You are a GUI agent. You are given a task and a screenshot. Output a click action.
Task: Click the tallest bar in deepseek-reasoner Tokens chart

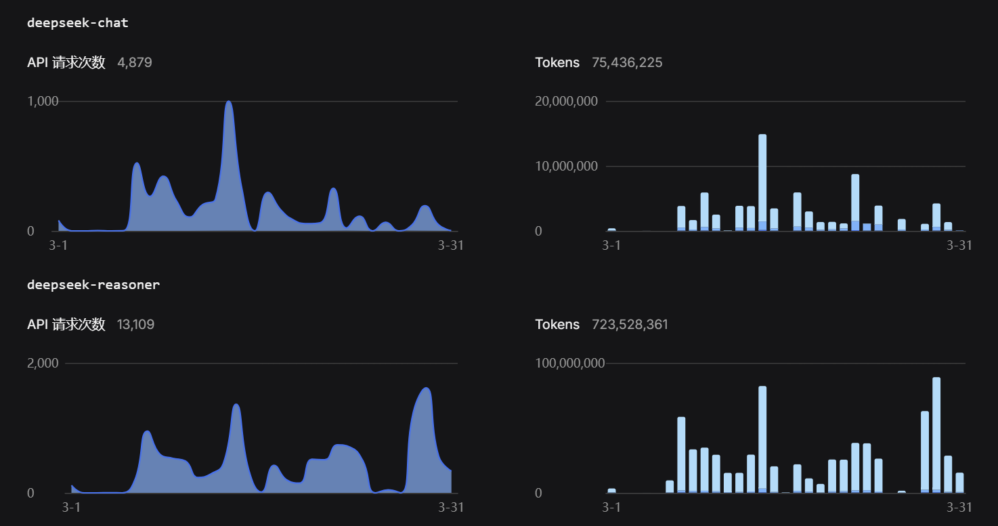[936, 433]
